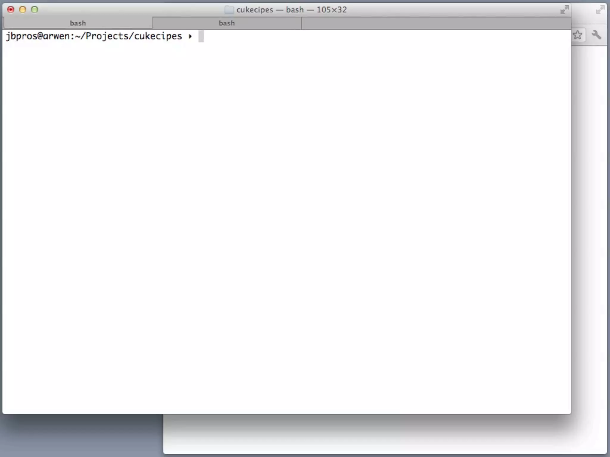Click the bookmark star icon in browser
The width and height of the screenshot is (610, 457).
[x=578, y=35]
